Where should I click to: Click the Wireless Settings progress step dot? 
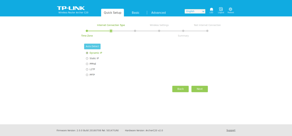click(x=159, y=31)
